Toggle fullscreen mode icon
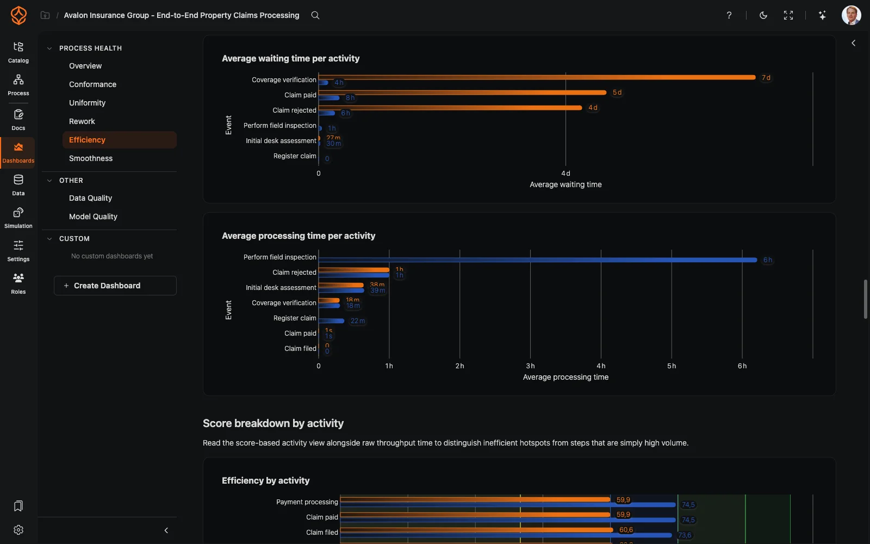The width and height of the screenshot is (870, 544). (x=788, y=15)
